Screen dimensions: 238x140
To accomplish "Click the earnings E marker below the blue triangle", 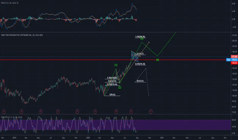I will click(131, 112).
